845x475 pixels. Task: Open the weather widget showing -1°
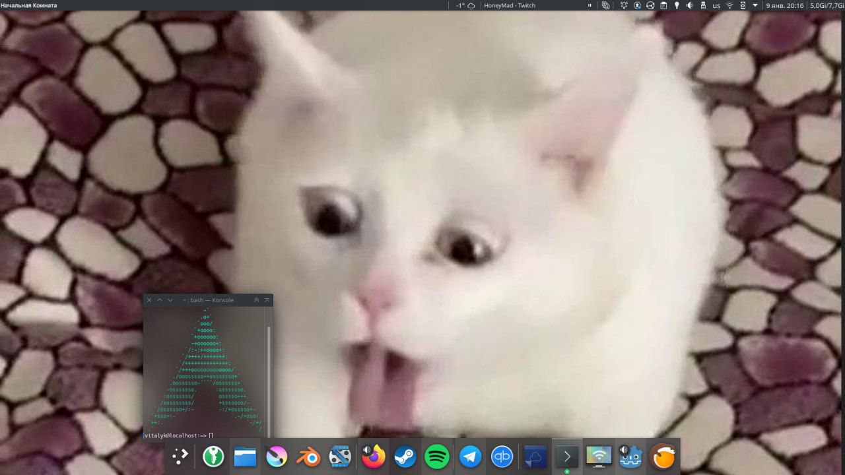pos(465,5)
